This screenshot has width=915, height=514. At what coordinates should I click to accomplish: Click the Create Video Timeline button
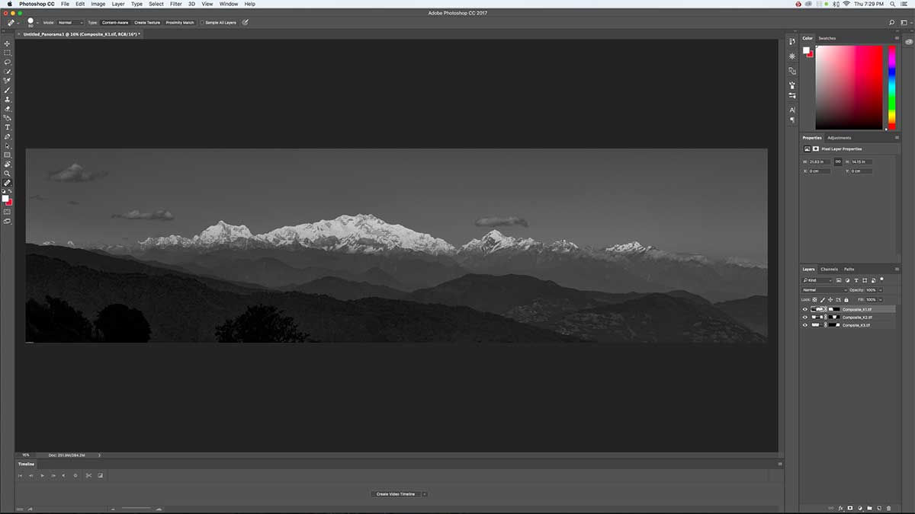click(x=396, y=493)
